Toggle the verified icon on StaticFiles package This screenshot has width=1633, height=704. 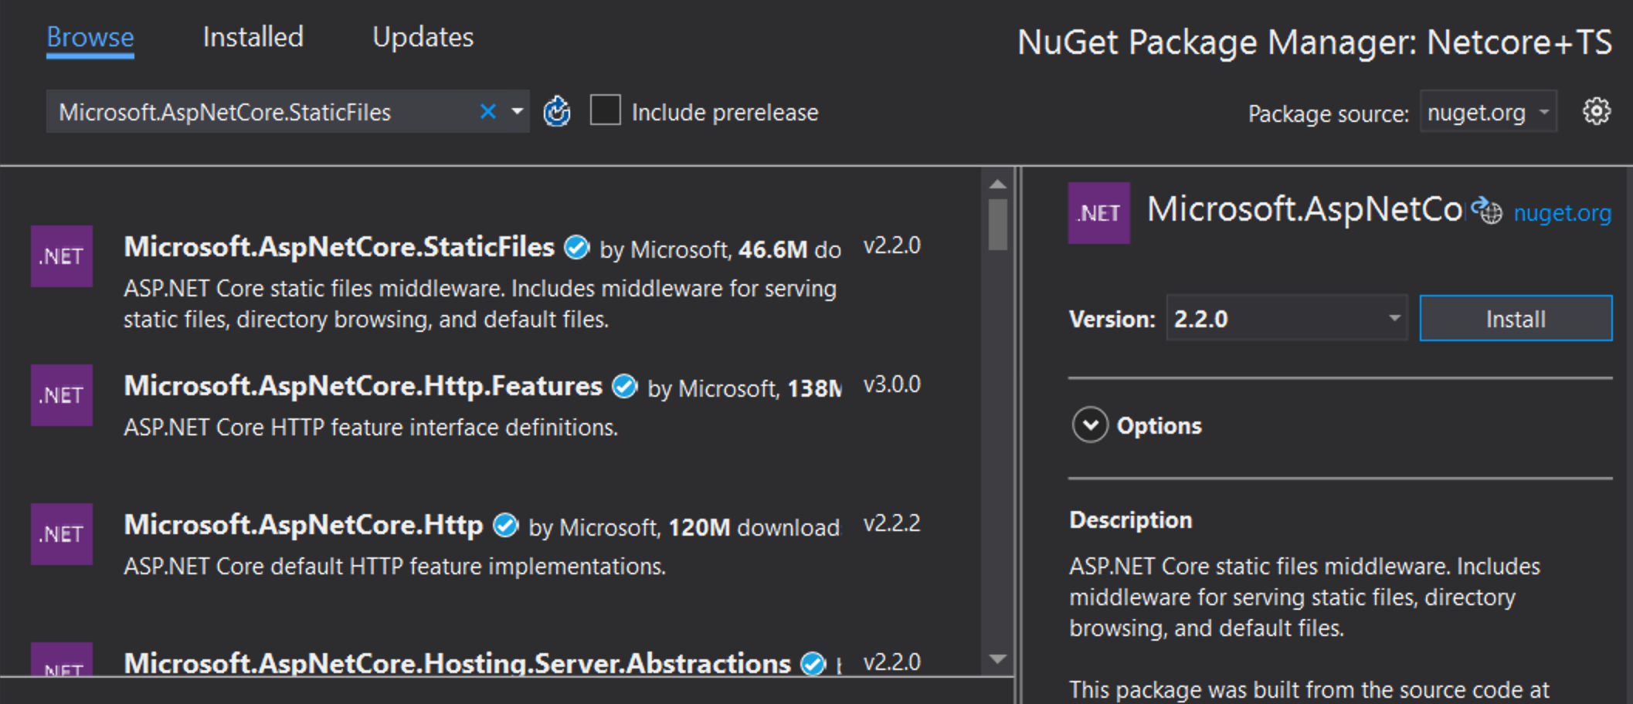pyautogui.click(x=575, y=247)
